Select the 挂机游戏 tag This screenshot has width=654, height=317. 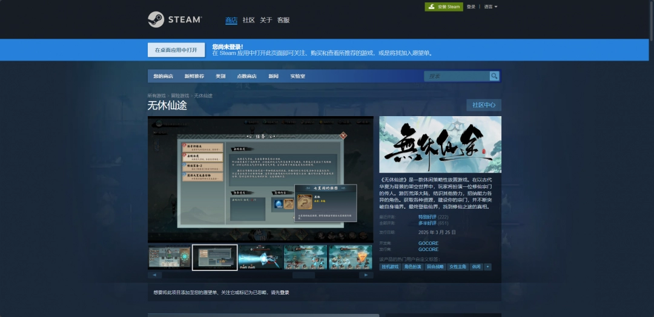tap(389, 267)
